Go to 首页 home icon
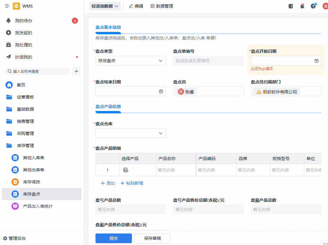328x245 pixels. pyautogui.click(x=9, y=85)
